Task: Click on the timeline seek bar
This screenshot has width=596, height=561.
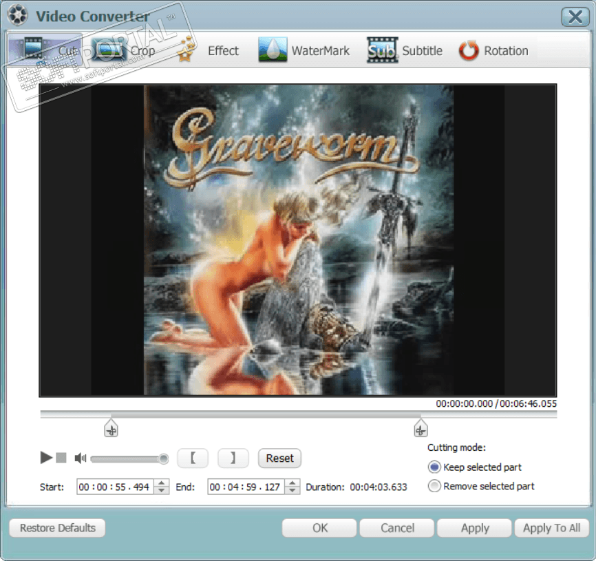Action: [299, 414]
